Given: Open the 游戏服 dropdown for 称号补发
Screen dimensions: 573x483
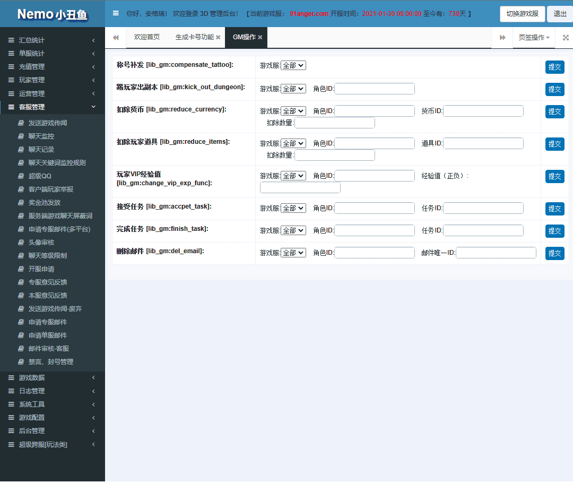Looking at the screenshot, I should coord(293,65).
